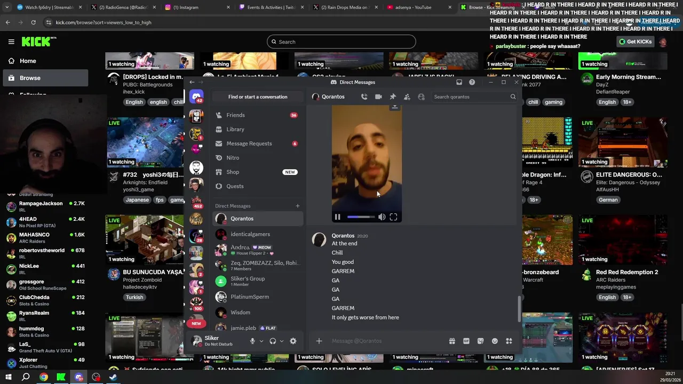This screenshot has width=683, height=384.
Task: Open Andrea direct message
Action: pos(258,250)
